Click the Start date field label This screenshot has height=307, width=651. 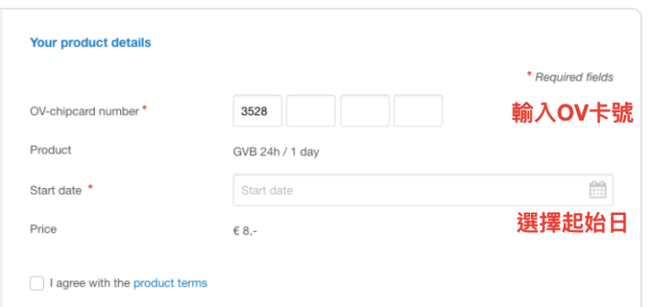pyautogui.click(x=56, y=191)
